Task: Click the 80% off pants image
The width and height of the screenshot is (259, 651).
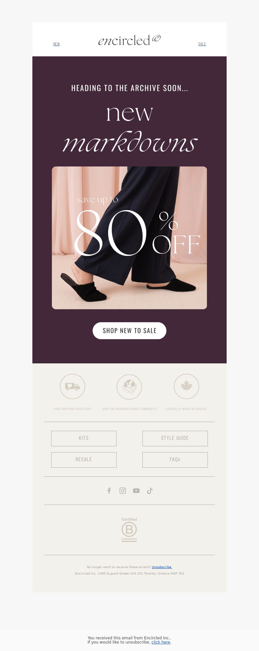Action: coord(129,238)
